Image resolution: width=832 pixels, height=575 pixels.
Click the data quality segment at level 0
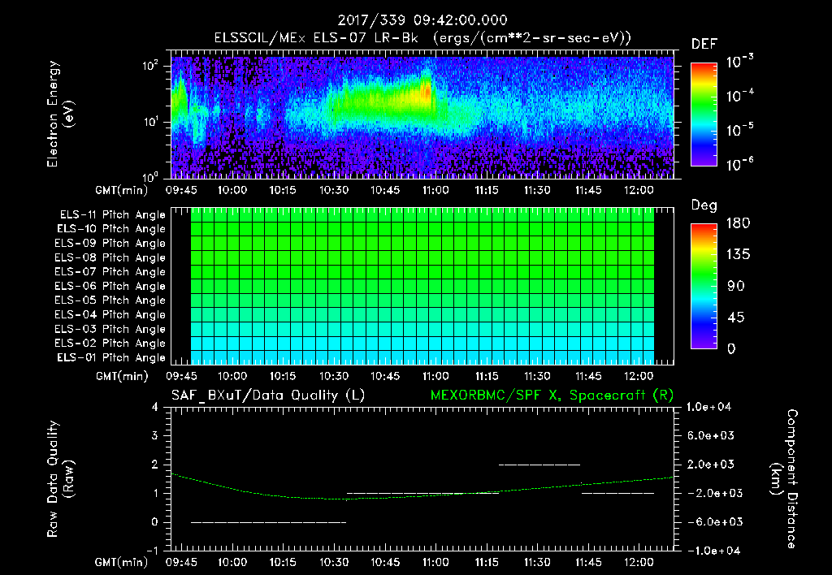pyautogui.click(x=268, y=522)
